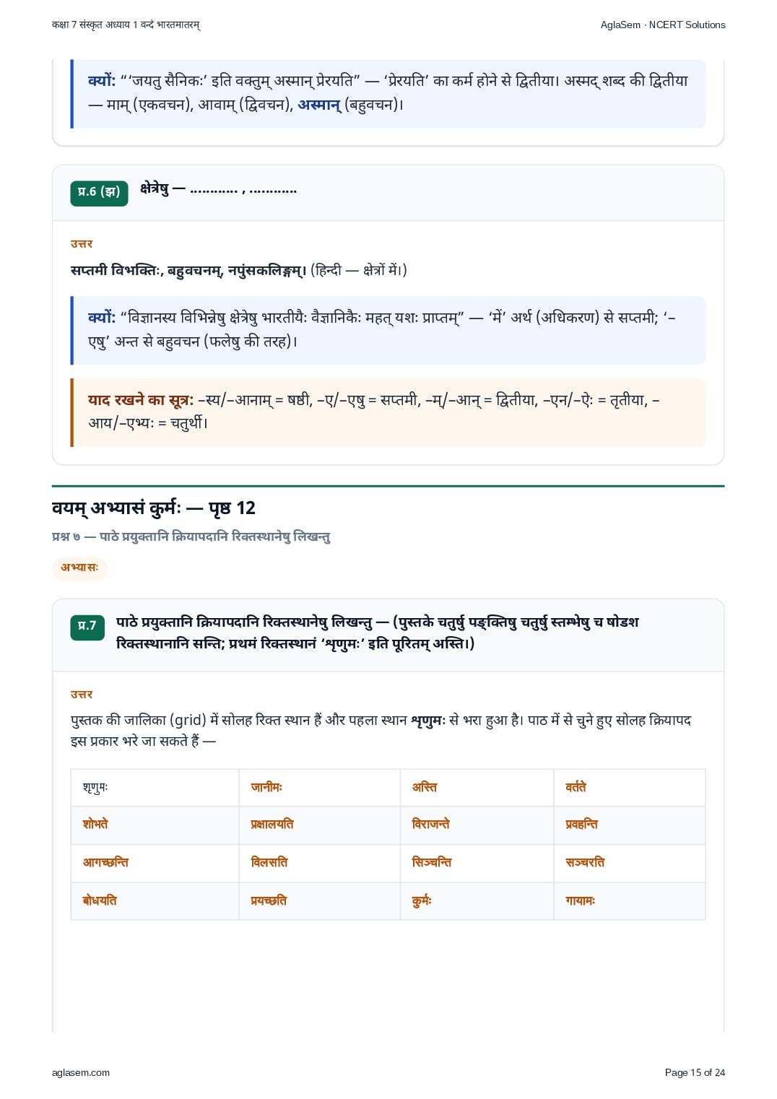The height and width of the screenshot is (1099, 777).
Task: Click the वयम् अभ्यासं कुर्मः section heading
Action: 154,508
